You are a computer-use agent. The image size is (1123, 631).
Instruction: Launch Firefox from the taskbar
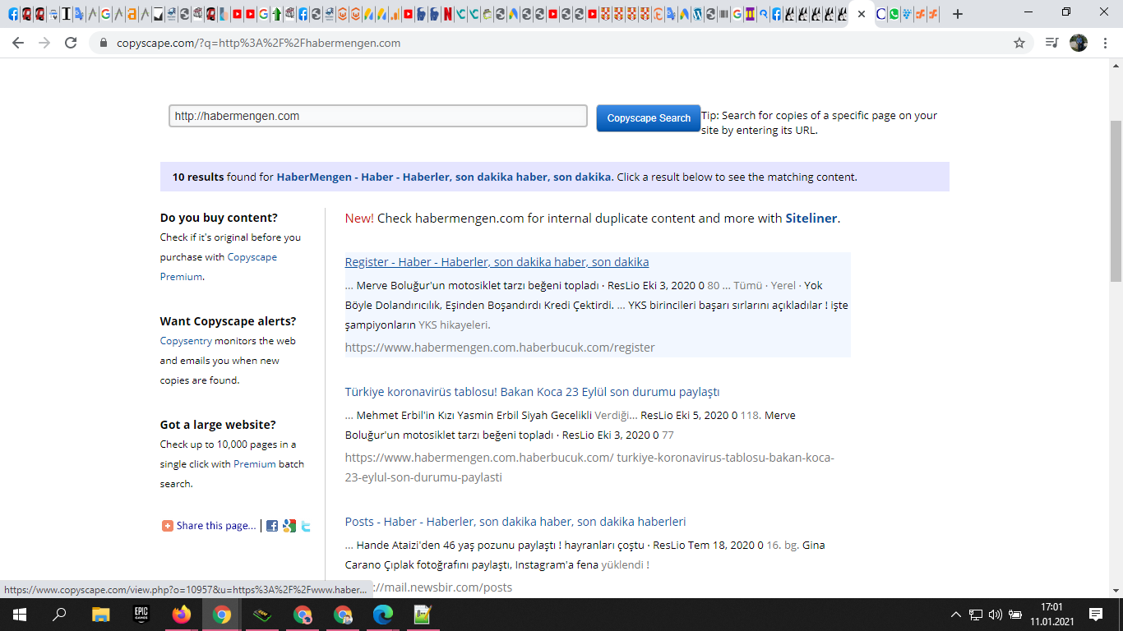tap(181, 615)
